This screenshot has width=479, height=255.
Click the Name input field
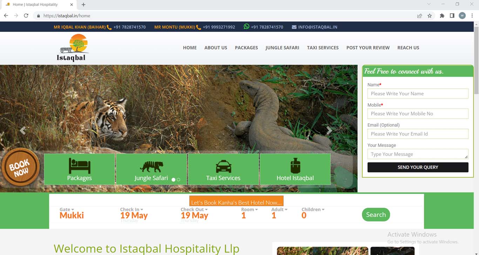pyautogui.click(x=418, y=94)
